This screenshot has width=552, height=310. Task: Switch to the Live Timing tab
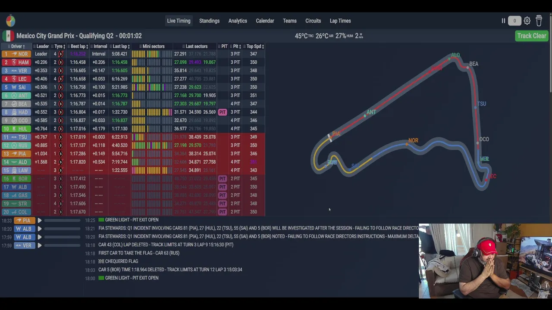click(179, 21)
